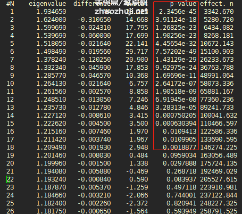Screen dimensions: 242x214
Task: Click difference value -0.003740
Action: pyautogui.click(x=94, y=139)
